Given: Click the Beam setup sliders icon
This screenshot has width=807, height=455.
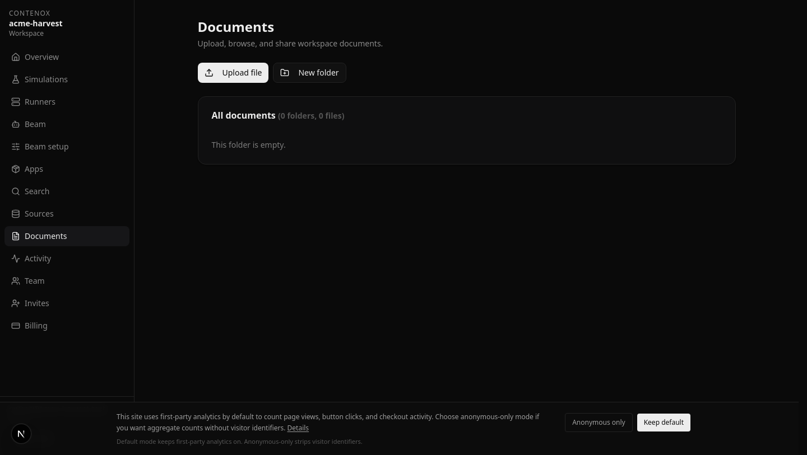Looking at the screenshot, I should click(x=16, y=147).
